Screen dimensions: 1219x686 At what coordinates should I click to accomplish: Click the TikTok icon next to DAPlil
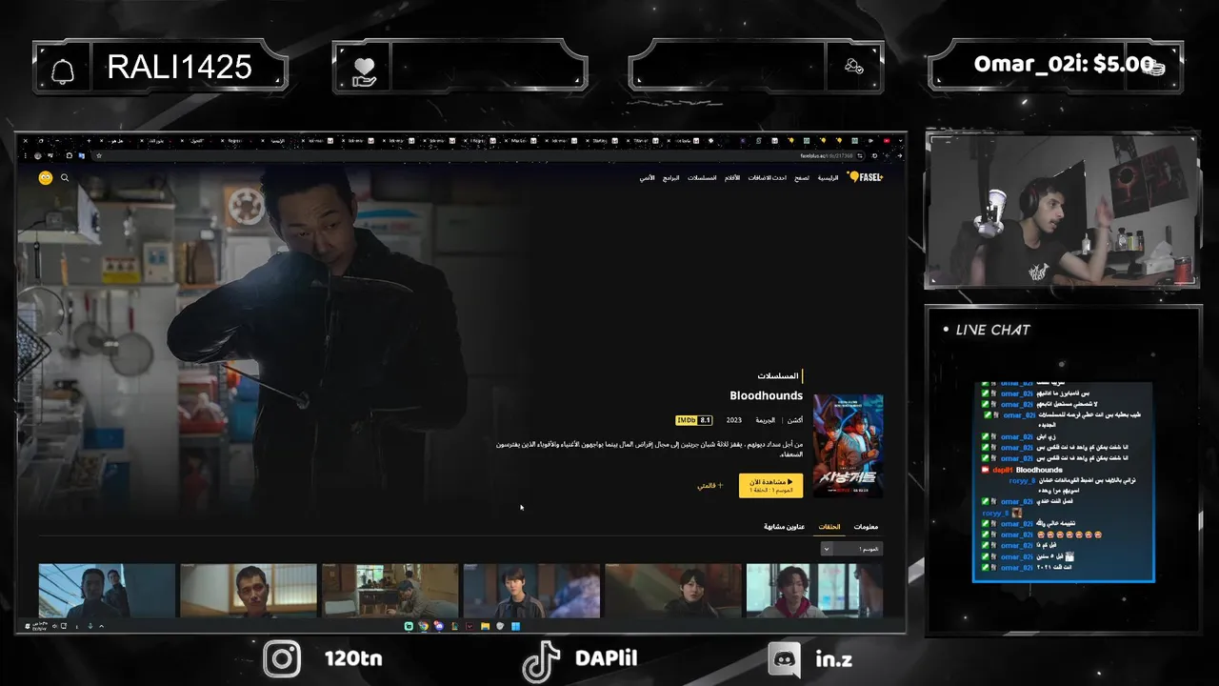[x=541, y=661]
